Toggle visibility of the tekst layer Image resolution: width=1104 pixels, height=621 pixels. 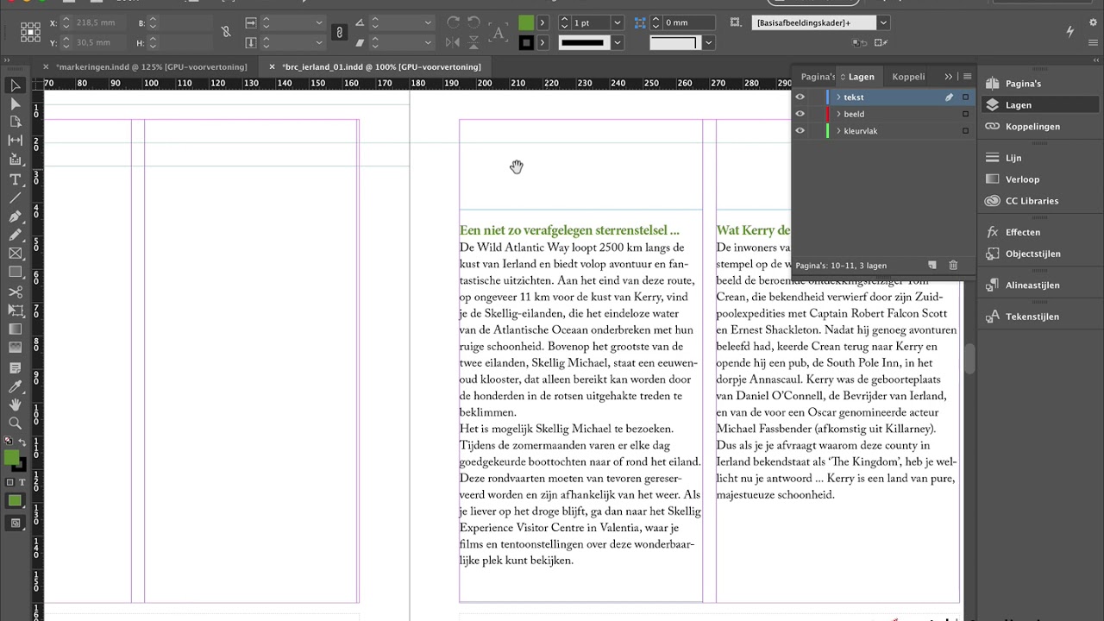800,97
